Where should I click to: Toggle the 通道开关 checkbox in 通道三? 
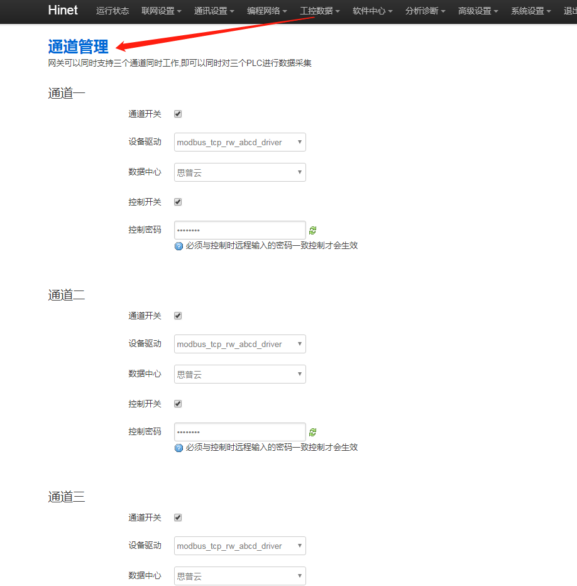click(178, 518)
